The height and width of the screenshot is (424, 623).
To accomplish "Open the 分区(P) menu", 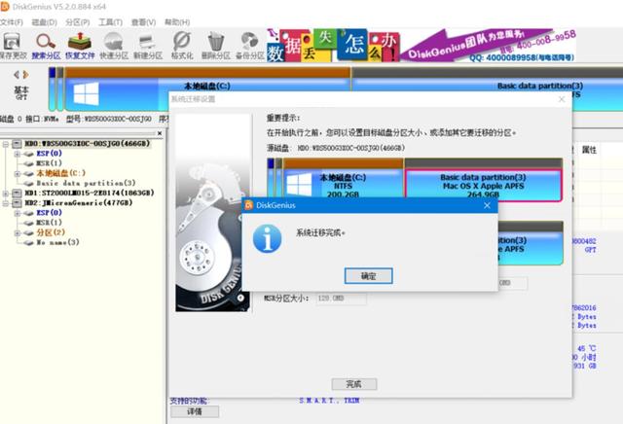I will (78, 22).
